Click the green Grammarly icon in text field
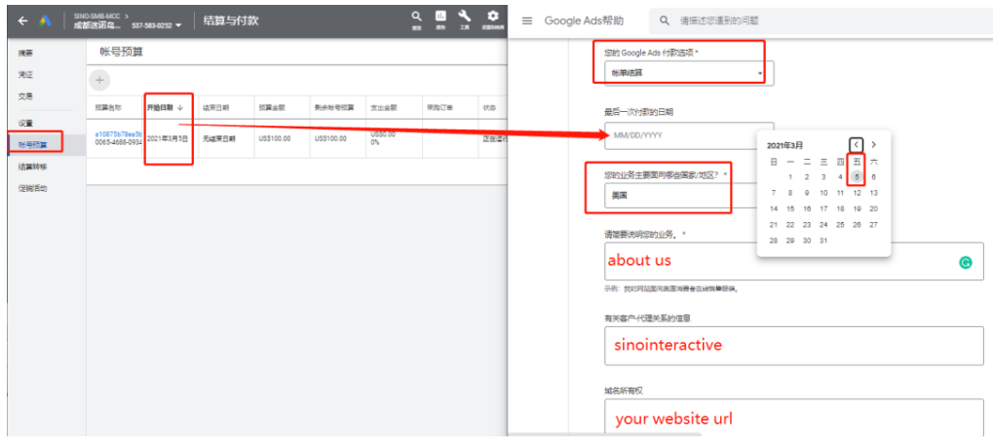The width and height of the screenshot is (993, 447). point(965,262)
